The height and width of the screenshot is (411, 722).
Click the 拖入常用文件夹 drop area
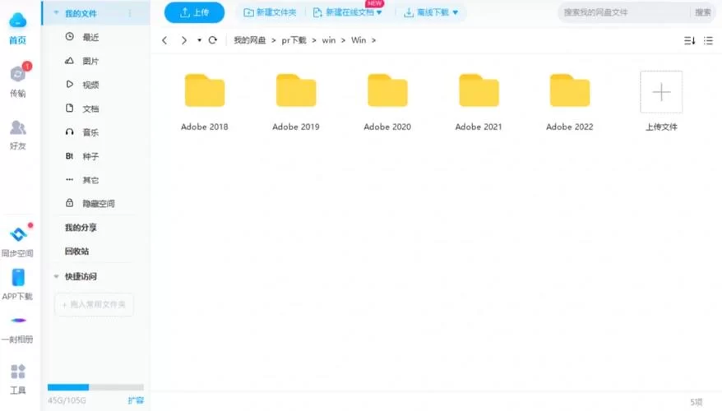coord(94,305)
